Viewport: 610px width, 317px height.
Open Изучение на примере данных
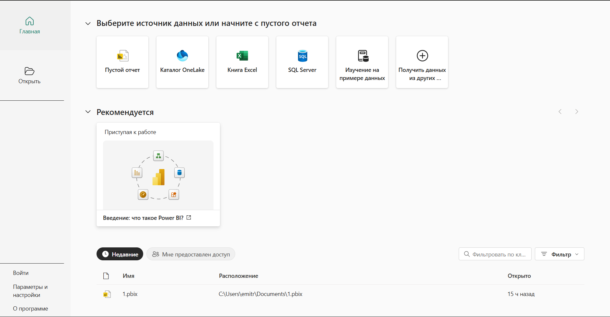pos(362,62)
